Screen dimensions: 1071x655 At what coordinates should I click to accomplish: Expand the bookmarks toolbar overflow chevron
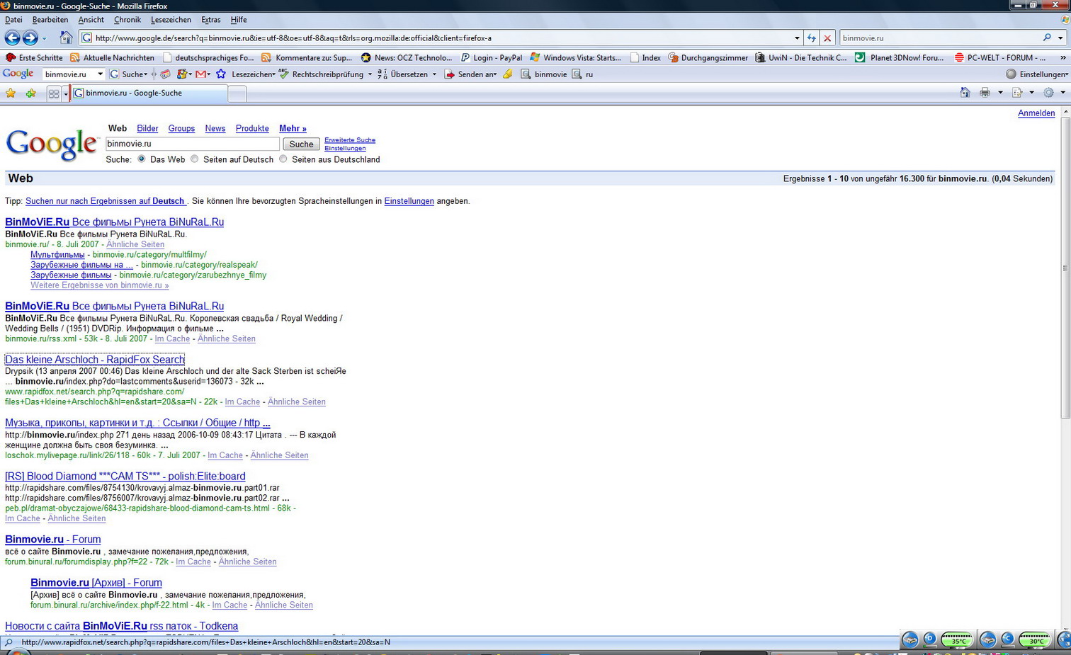pos(1062,57)
